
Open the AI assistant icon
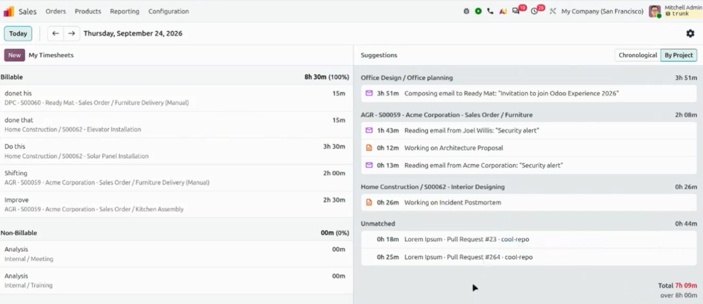[503, 11]
